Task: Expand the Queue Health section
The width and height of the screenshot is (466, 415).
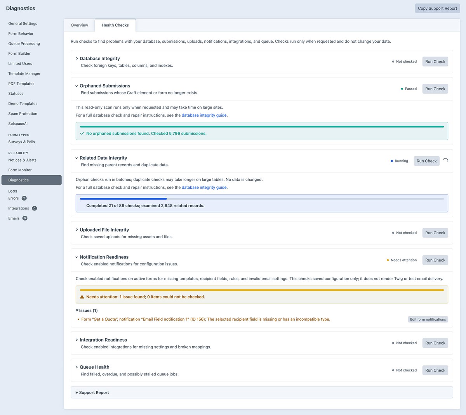Action: [77, 367]
